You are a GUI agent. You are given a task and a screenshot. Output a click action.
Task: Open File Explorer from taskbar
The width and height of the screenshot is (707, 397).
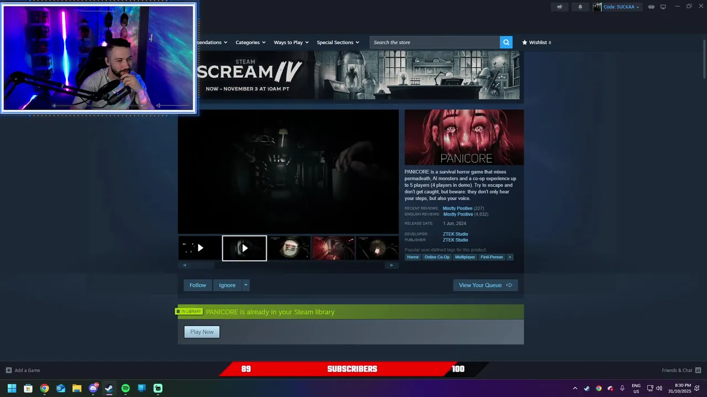pos(77,388)
